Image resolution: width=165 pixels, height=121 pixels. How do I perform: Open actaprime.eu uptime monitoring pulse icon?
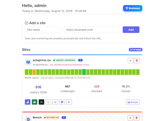point(42,102)
